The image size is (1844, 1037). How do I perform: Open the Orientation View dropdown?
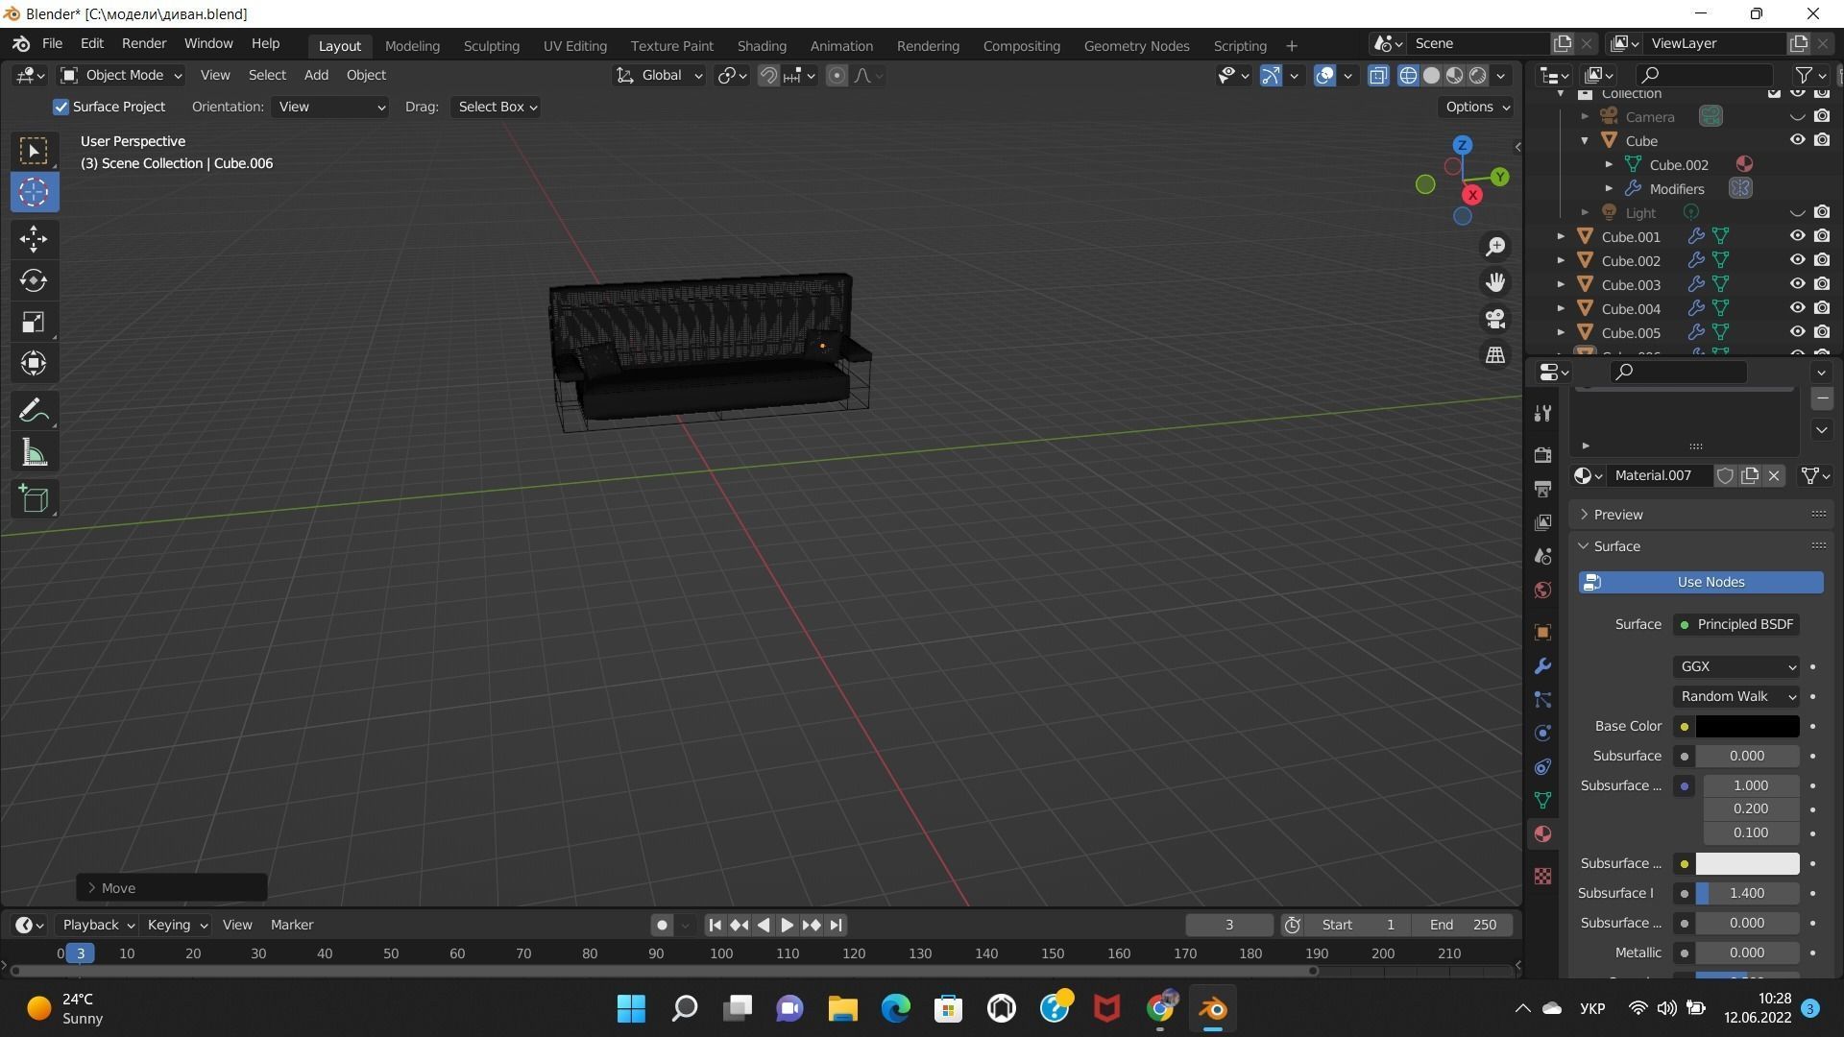[329, 107]
